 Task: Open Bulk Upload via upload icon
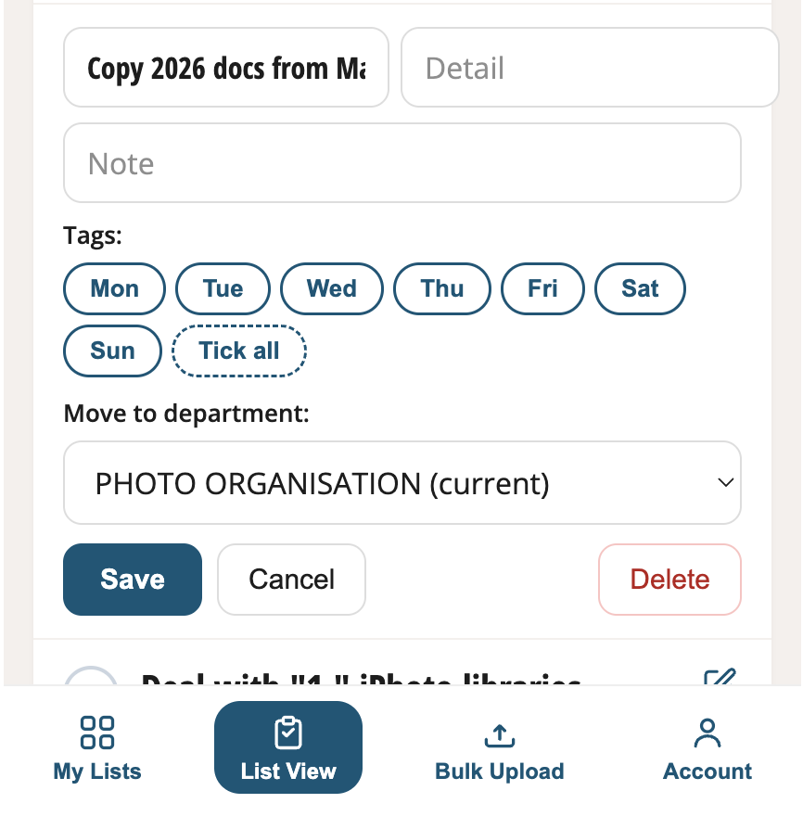pyautogui.click(x=500, y=735)
